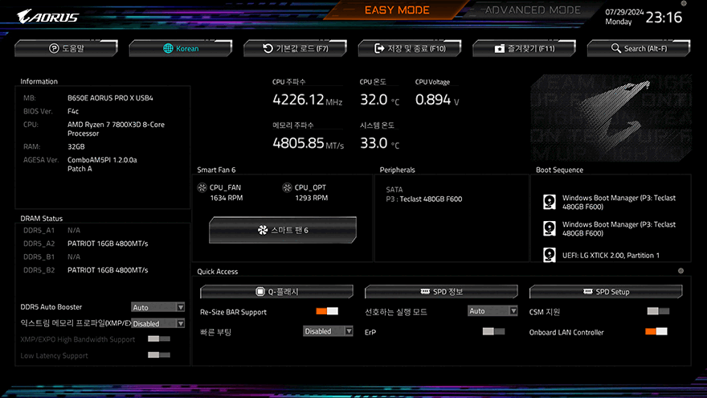Open the SPD 정보 button

tap(441, 292)
